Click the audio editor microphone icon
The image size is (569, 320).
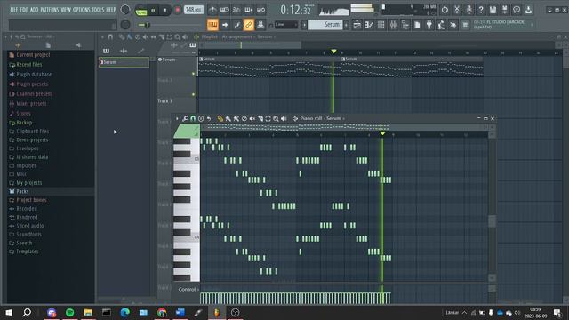point(469,10)
